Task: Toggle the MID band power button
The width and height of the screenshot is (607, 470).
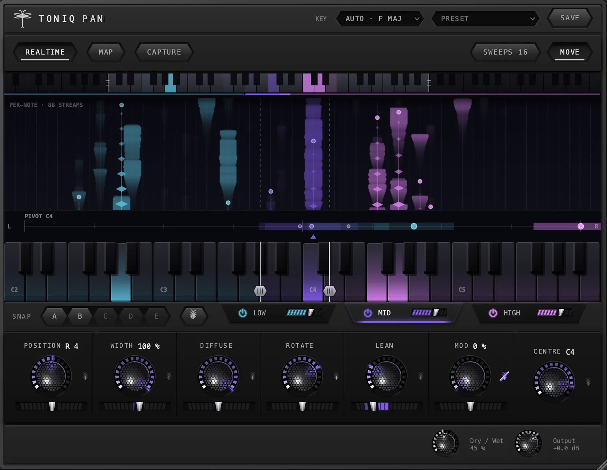Action: click(368, 313)
